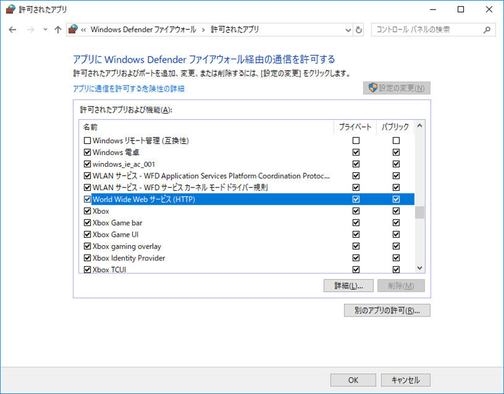This screenshot has width=504, height=394.
Task: Click 別のアプリの許可(R)... button
Action: 387,311
